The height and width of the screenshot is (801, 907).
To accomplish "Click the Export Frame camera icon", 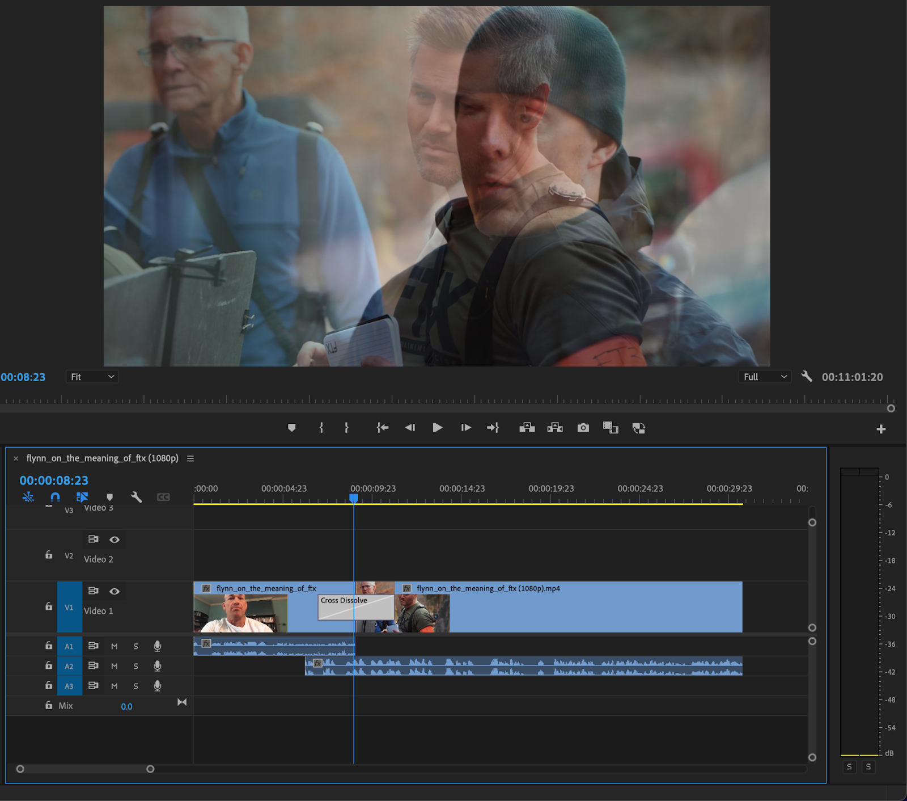I will tap(583, 428).
